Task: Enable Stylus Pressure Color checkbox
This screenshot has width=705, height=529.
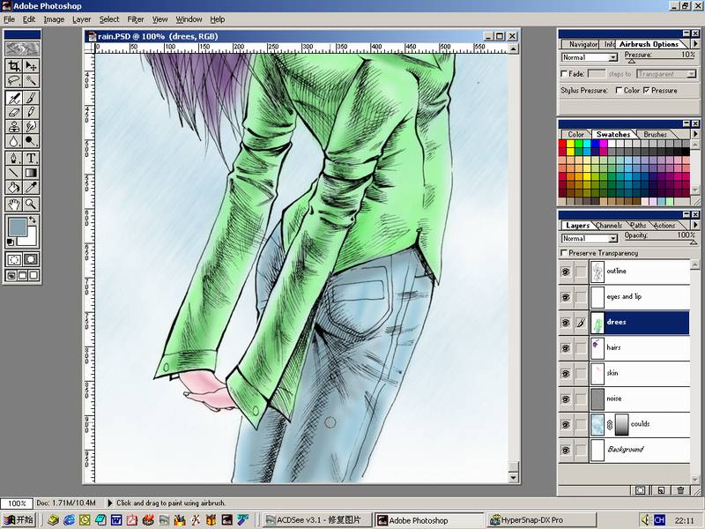Action: pyautogui.click(x=620, y=91)
